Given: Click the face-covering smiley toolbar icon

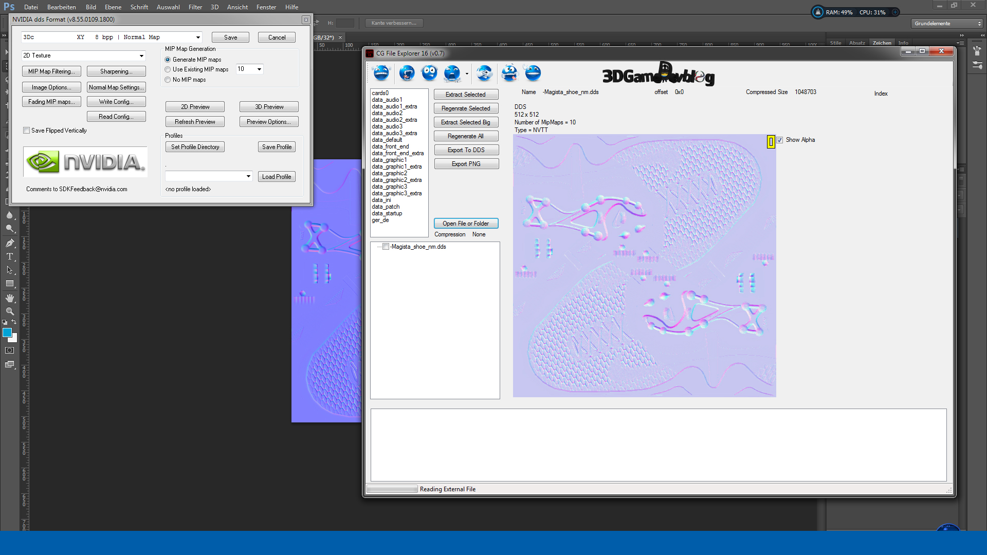Looking at the screenshot, I should [x=484, y=73].
